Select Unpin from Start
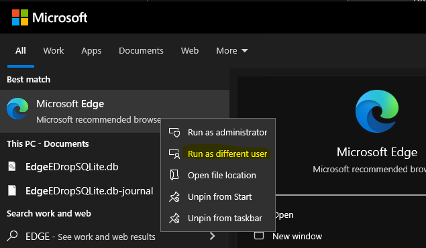 [218, 196]
